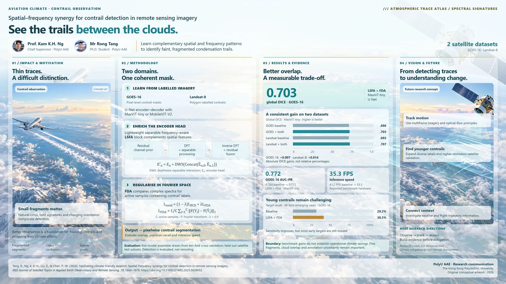Click the 'NEXT RESEARCH DIRECTIONS' heading
Screen dimensions: 506x284
pyautogui.click(x=423, y=229)
